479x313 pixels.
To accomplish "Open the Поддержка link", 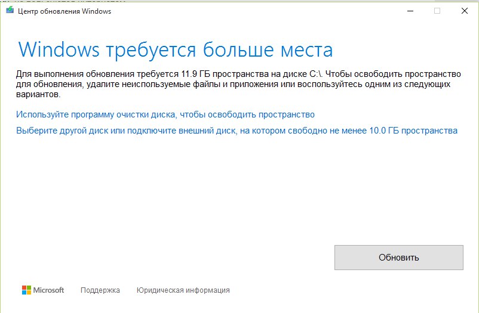I will tap(100, 290).
